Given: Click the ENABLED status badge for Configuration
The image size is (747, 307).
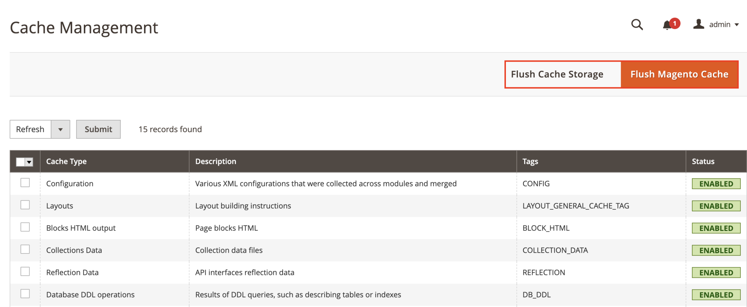Looking at the screenshot, I should (716, 184).
